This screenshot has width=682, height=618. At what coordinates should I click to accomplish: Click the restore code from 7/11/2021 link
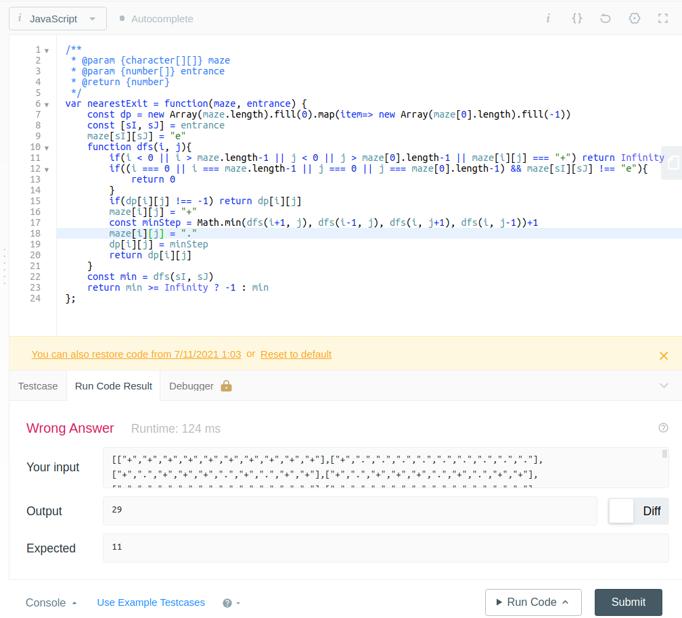pos(136,354)
